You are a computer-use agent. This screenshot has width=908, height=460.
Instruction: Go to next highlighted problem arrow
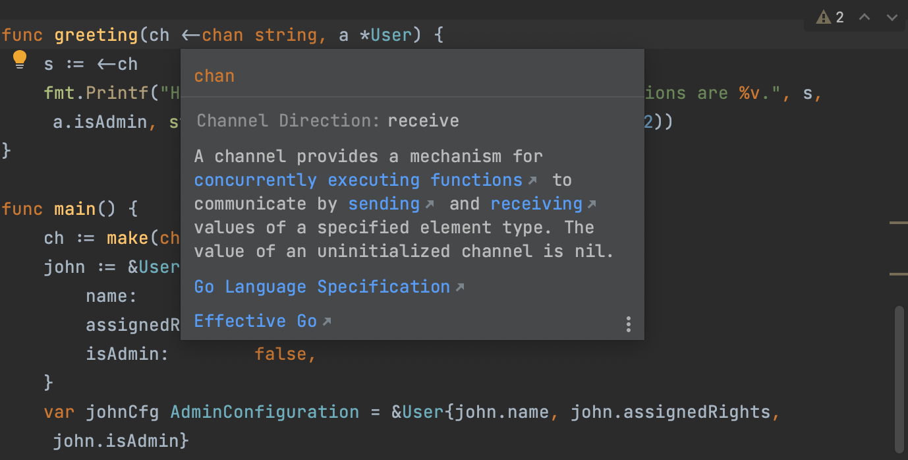click(x=892, y=17)
